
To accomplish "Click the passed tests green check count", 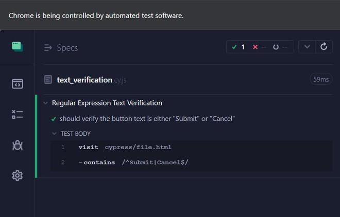I will (x=238, y=47).
